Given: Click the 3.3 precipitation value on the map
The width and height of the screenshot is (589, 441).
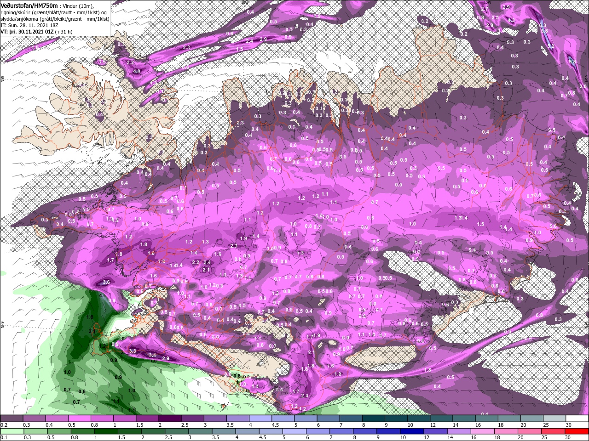Looking at the screenshot, I should pyautogui.click(x=133, y=351).
